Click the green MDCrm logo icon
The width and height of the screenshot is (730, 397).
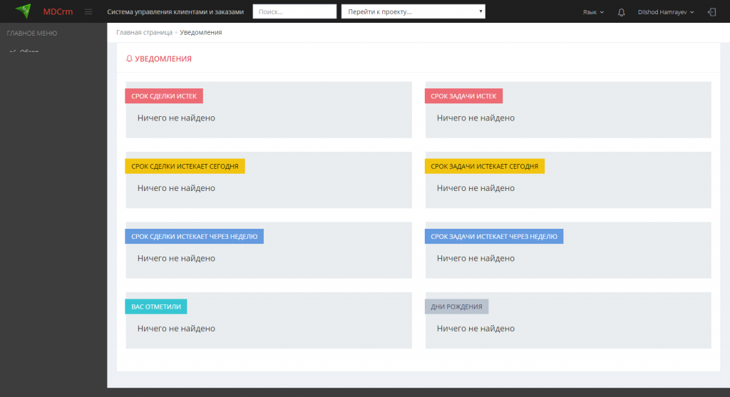point(24,11)
